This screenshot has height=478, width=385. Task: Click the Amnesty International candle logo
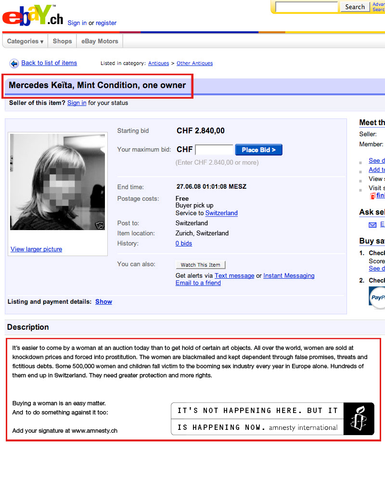tap(359, 419)
